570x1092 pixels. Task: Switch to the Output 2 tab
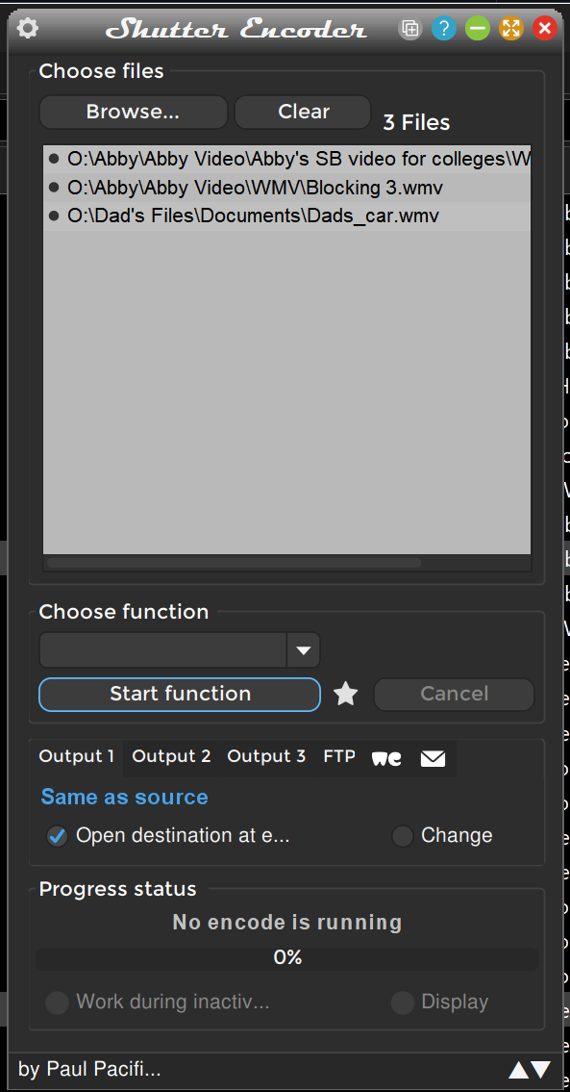point(171,756)
